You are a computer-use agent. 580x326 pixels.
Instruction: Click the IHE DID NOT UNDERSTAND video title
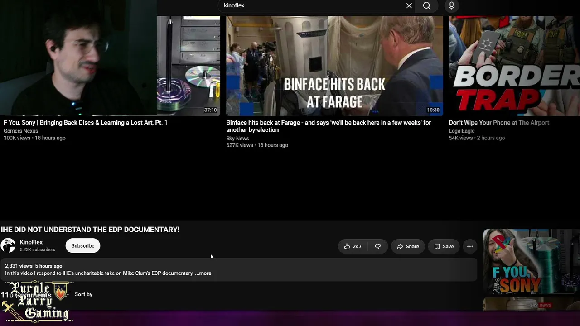[x=90, y=230]
